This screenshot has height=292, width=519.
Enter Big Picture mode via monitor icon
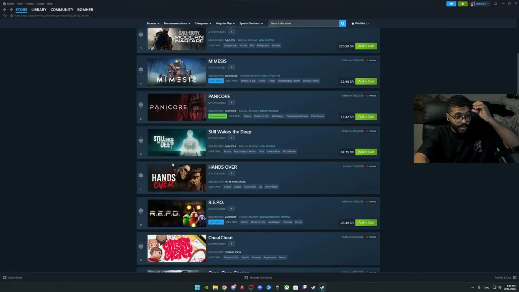495,4
